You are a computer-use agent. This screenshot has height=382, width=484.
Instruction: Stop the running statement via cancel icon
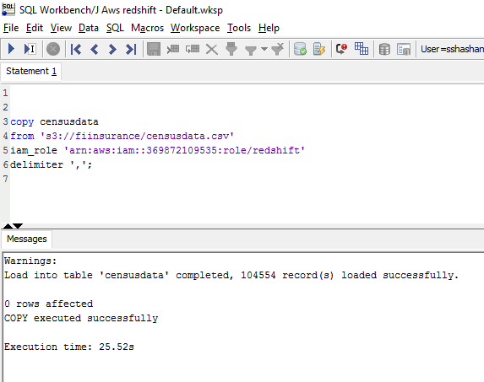[53, 49]
